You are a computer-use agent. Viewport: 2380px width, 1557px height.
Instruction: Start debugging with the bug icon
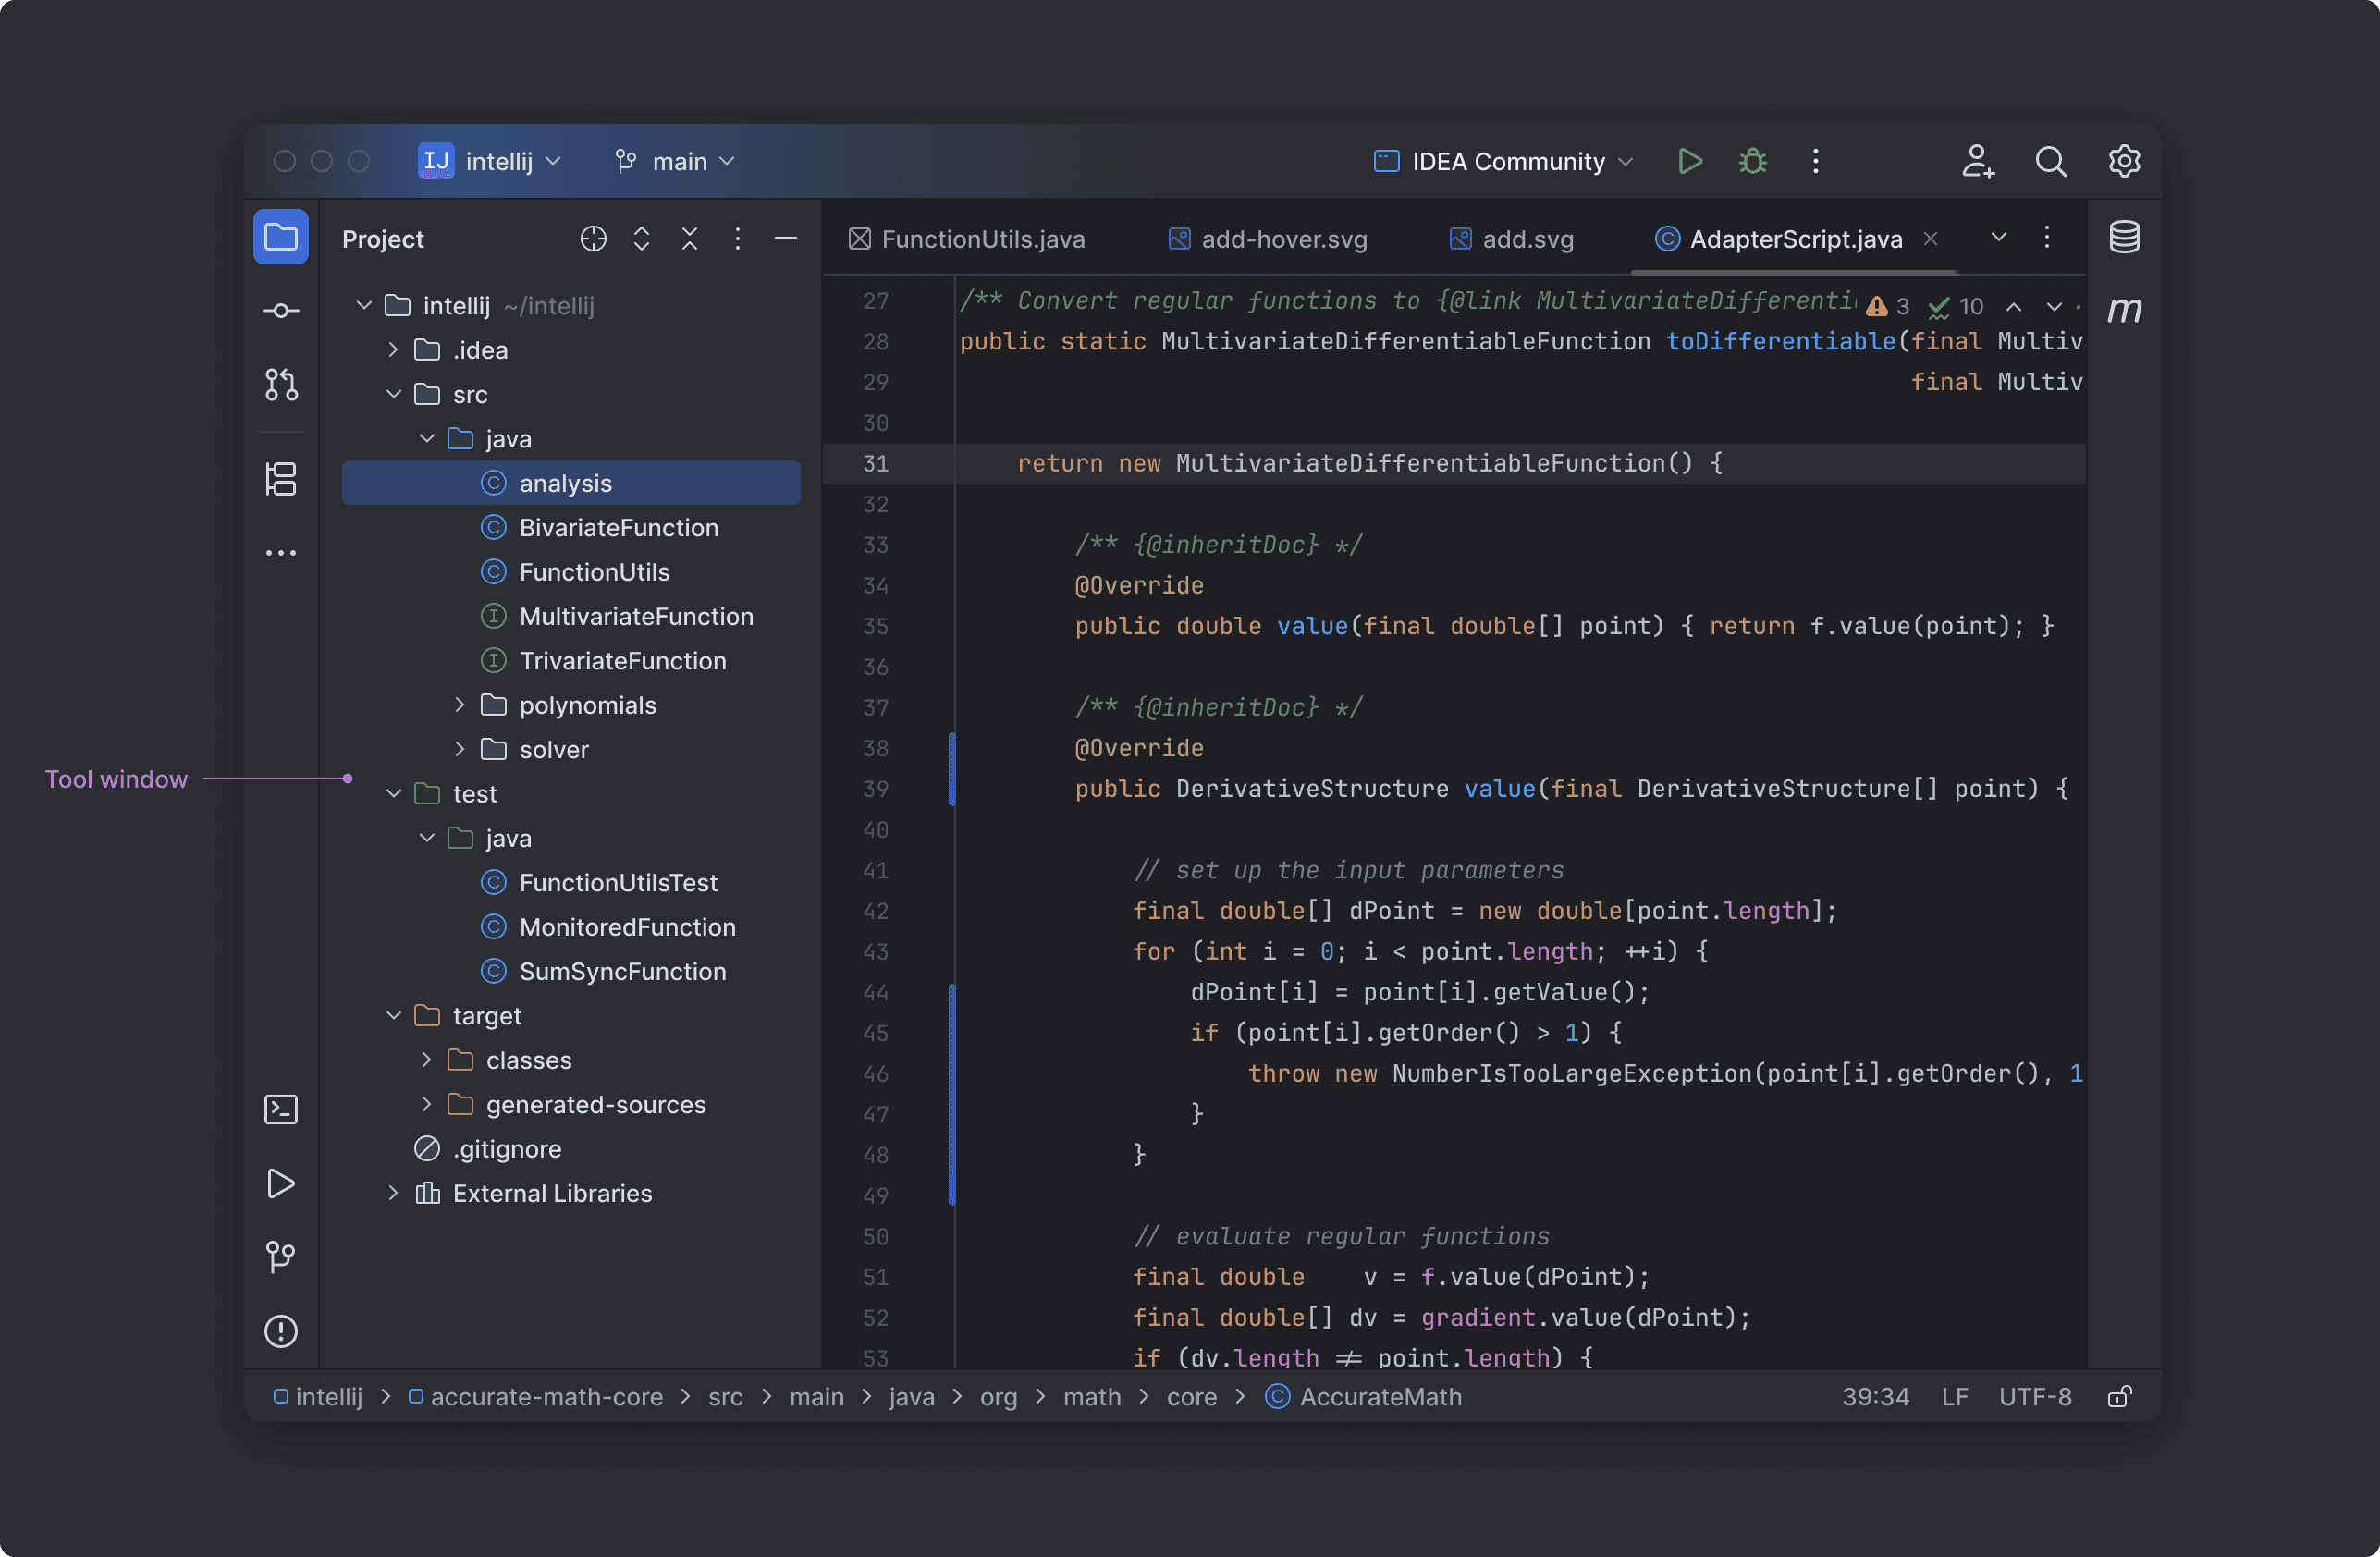[x=1752, y=160]
